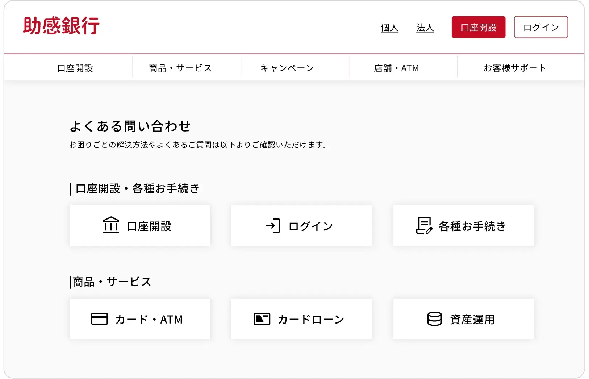Select the login arrow icon
The height and width of the screenshot is (379, 589).
pos(273,225)
